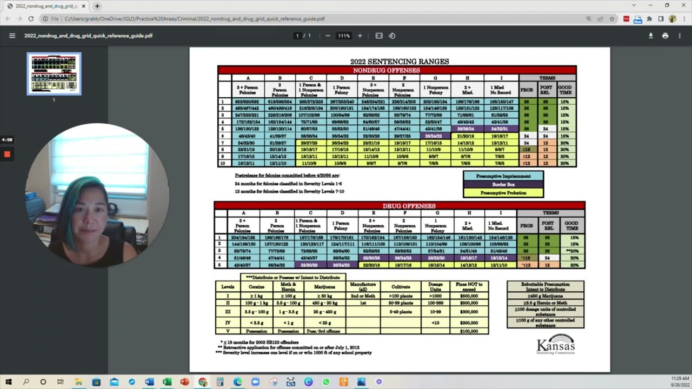Viewport: 692px width, 389px height.
Task: Click the fit to page button
Action: pyautogui.click(x=379, y=36)
